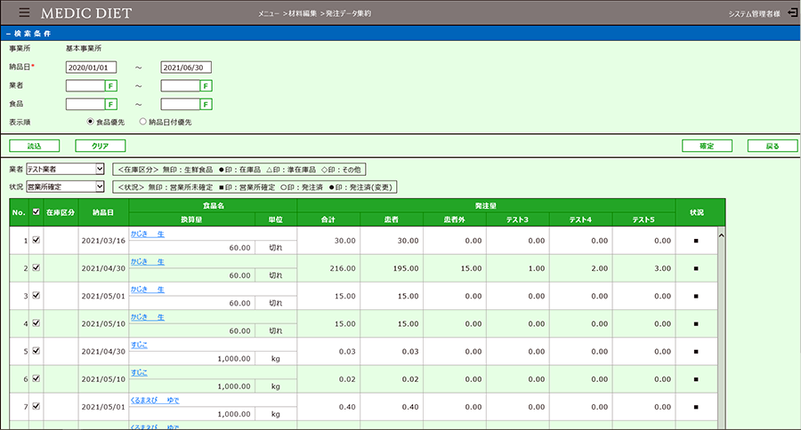Open かじき 生 link in row 3
Screen dimensions: 801x430
tap(148, 290)
